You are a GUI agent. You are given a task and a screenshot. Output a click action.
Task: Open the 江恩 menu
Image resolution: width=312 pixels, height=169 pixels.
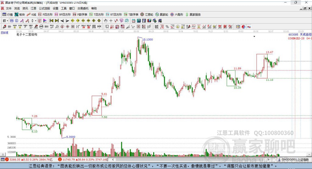pyautogui.click(x=34, y=8)
